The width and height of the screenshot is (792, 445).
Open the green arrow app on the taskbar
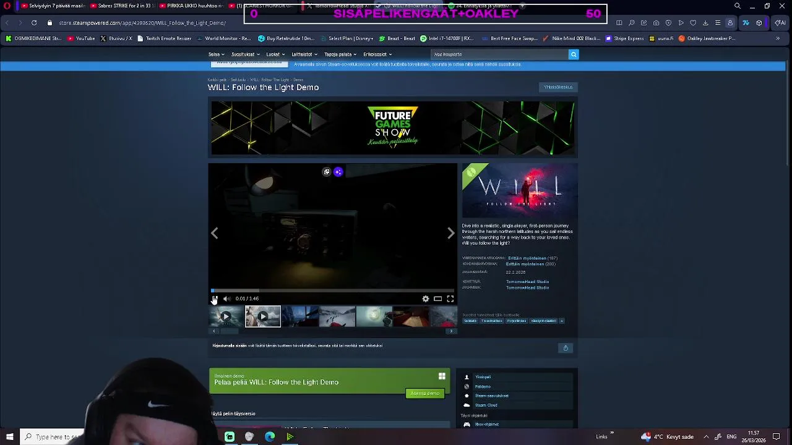point(290,437)
